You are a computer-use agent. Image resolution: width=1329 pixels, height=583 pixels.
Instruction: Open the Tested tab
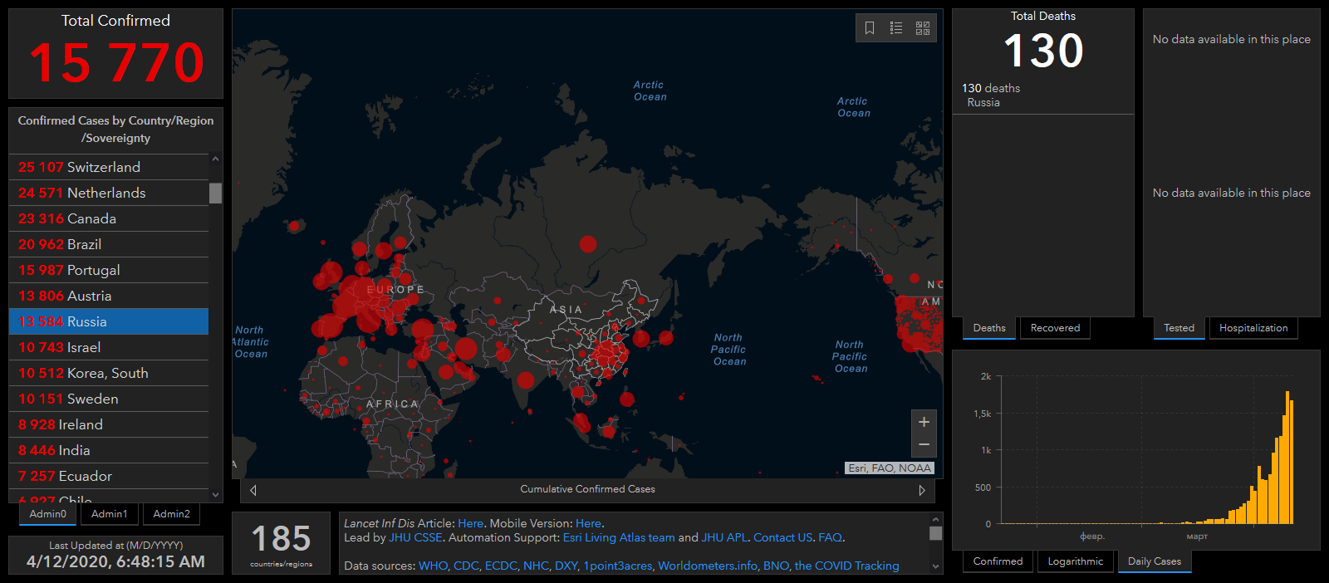pyautogui.click(x=1179, y=328)
